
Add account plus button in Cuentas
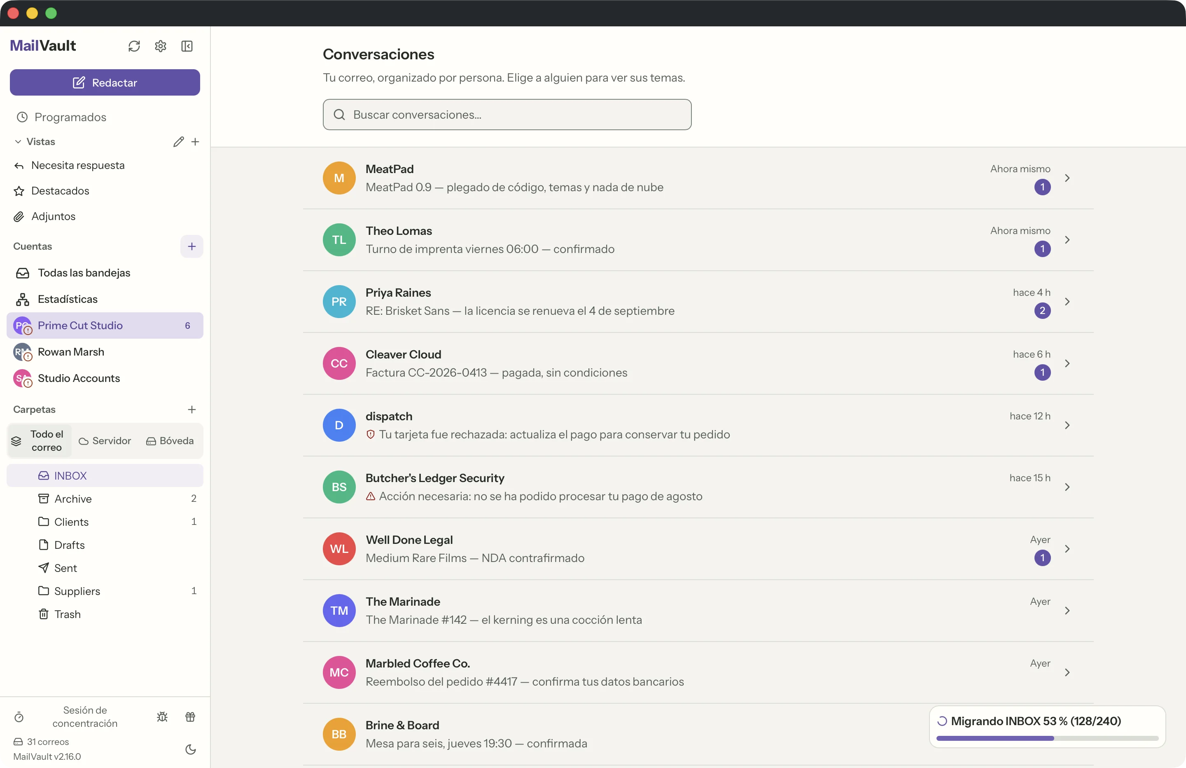(192, 246)
